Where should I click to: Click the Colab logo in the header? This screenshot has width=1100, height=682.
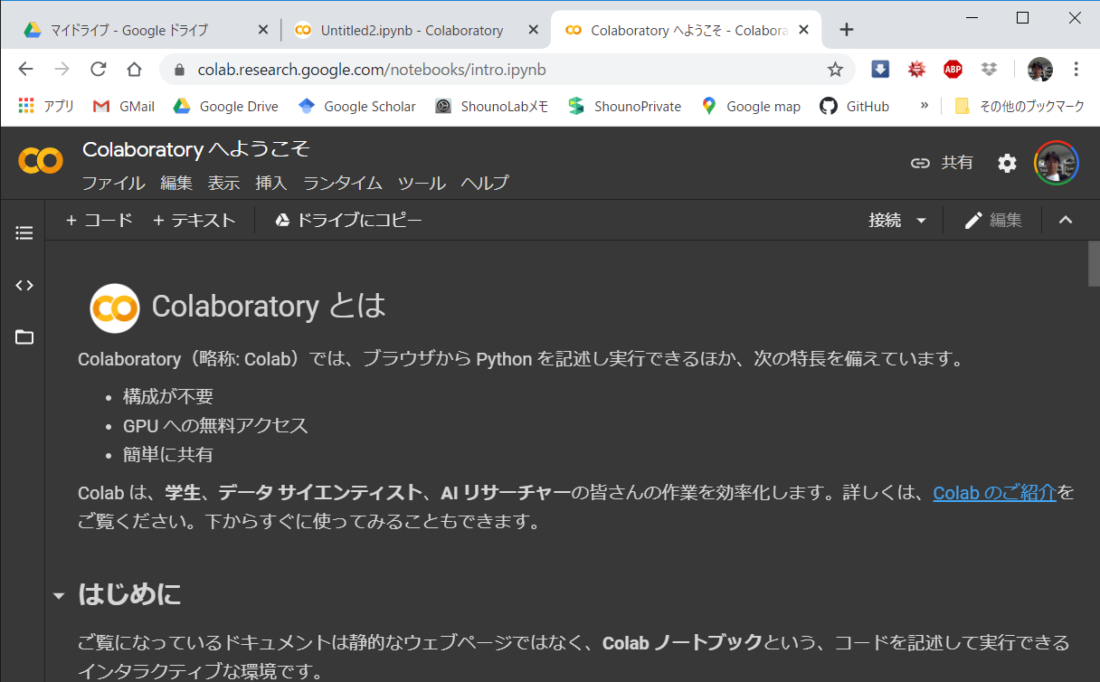pyautogui.click(x=41, y=161)
